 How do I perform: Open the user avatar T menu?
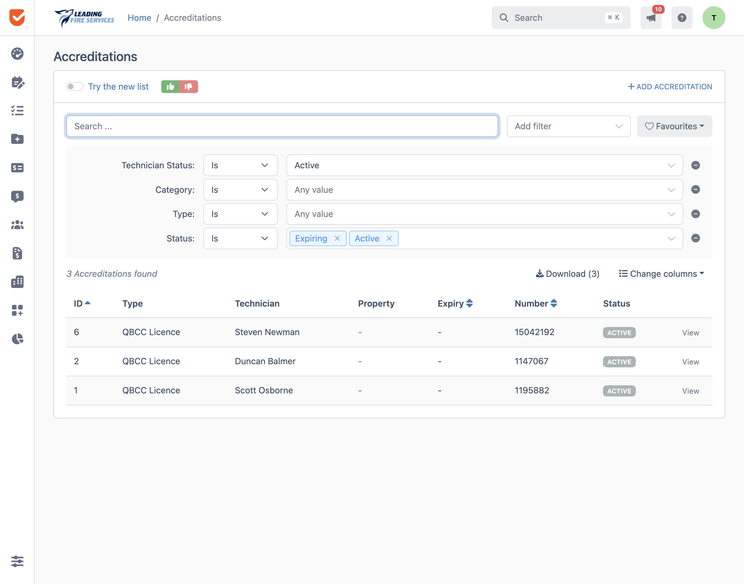tap(714, 18)
